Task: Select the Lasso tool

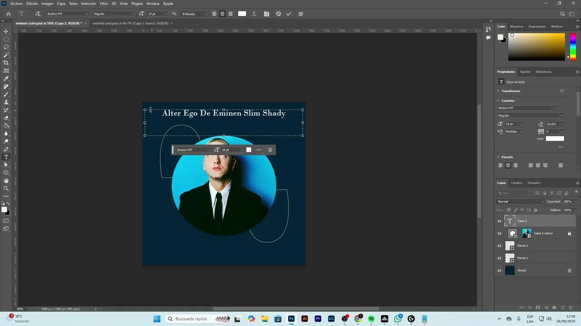Action: [x=6, y=47]
